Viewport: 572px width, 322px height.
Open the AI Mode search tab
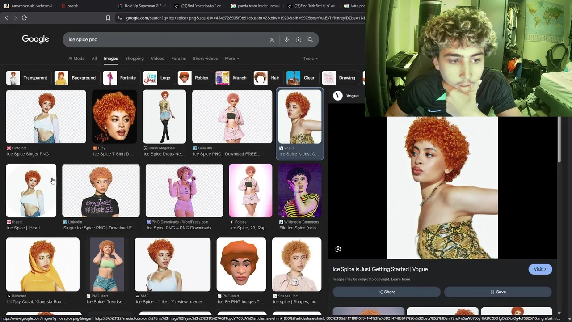pyautogui.click(x=76, y=59)
